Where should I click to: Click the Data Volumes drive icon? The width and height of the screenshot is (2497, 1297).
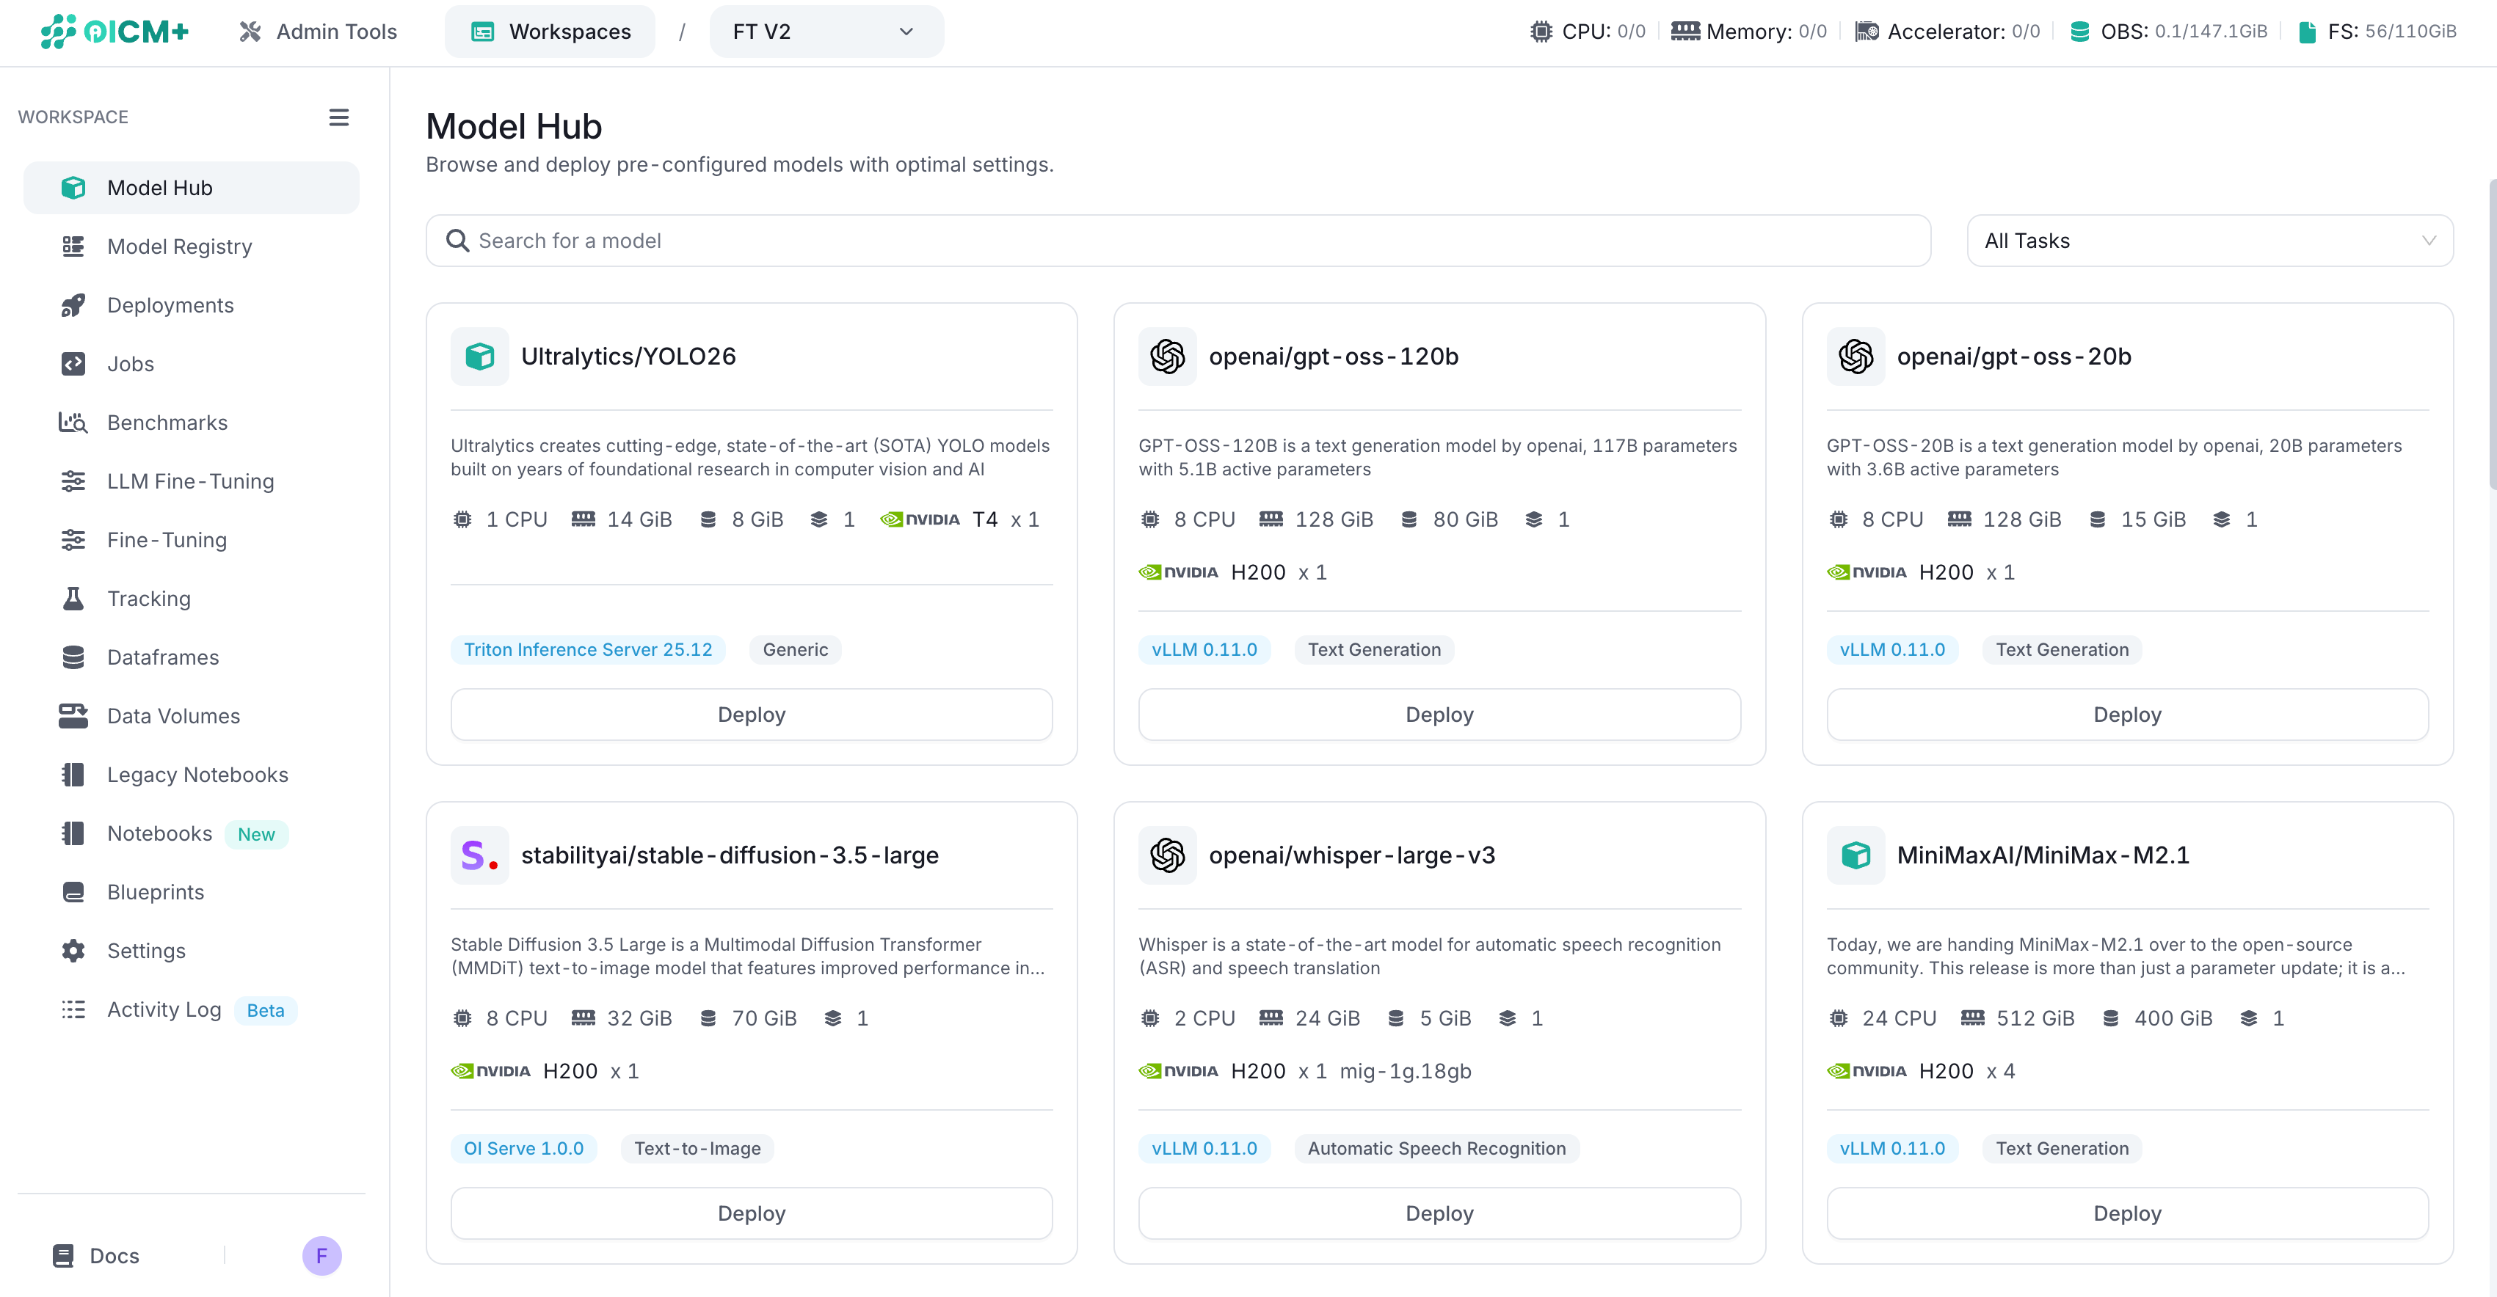[73, 716]
